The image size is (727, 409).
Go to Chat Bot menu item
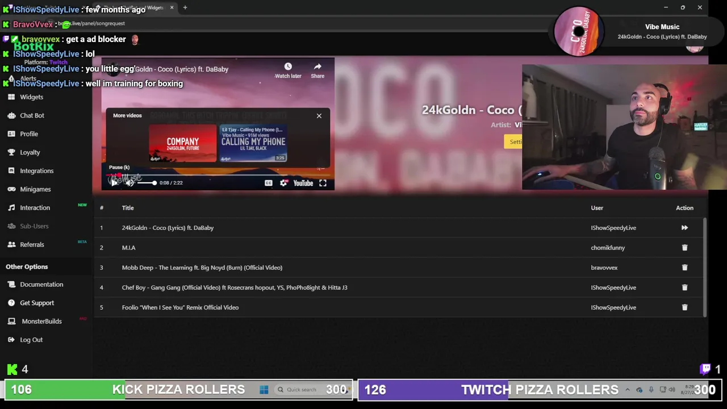32,115
